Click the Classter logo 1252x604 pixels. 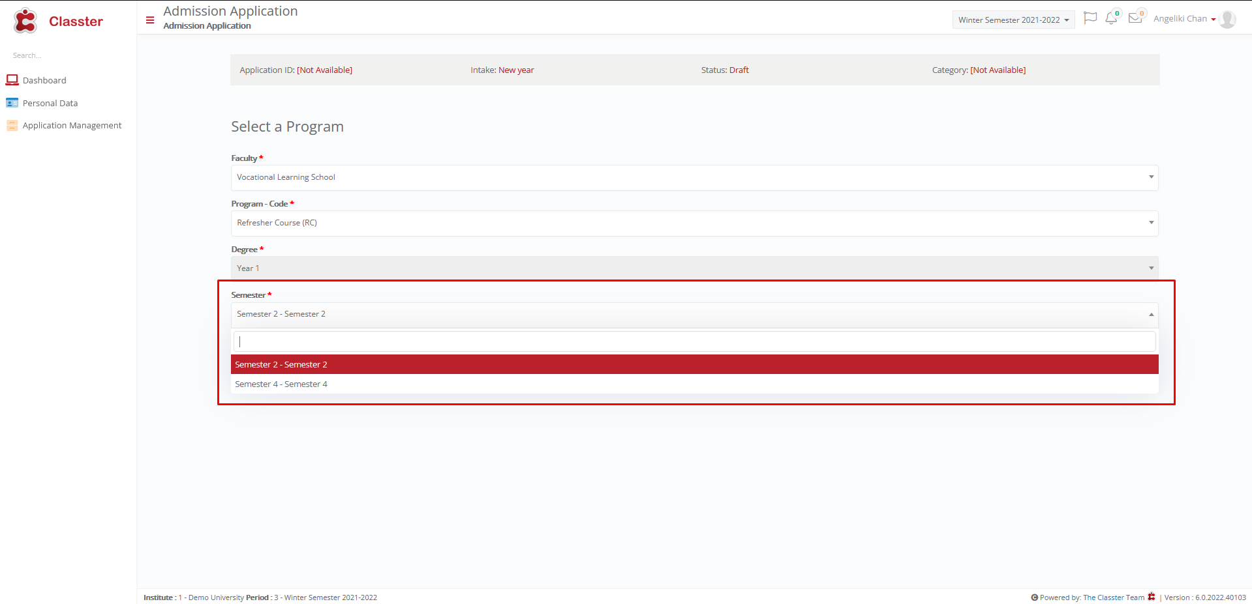tap(25, 21)
